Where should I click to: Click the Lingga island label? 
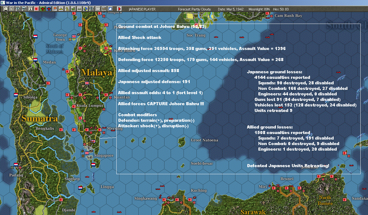(107, 187)
